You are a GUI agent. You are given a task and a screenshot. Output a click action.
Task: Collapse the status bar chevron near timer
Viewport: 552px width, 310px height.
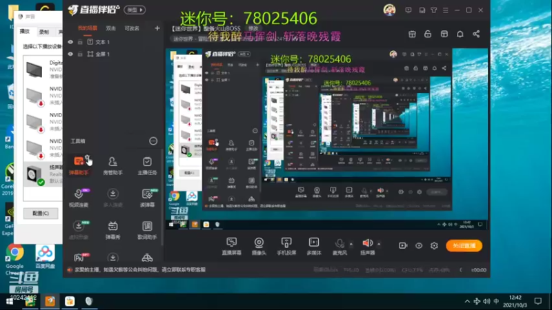point(461,270)
